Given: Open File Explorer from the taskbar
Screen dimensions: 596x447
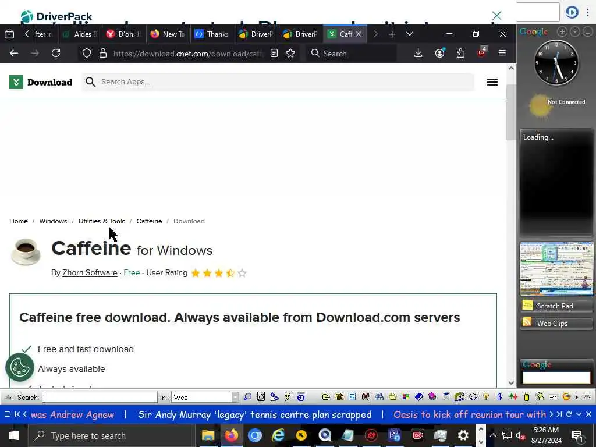Looking at the screenshot, I should tap(208, 435).
